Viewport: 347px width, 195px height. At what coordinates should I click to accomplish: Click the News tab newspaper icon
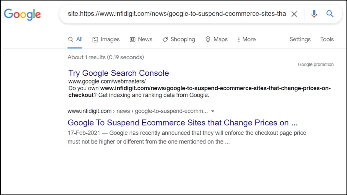[133, 39]
